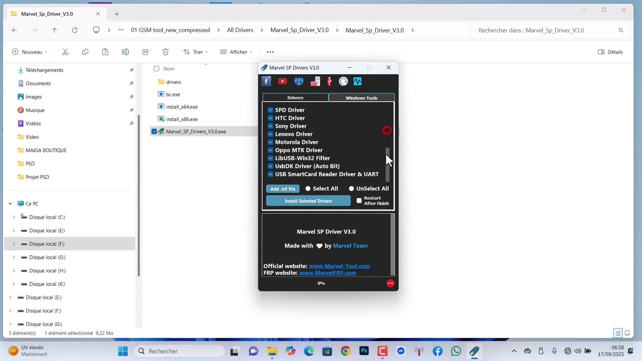
Task: Open the Nouveau dropdown in Explorer
Action: click(x=29, y=52)
